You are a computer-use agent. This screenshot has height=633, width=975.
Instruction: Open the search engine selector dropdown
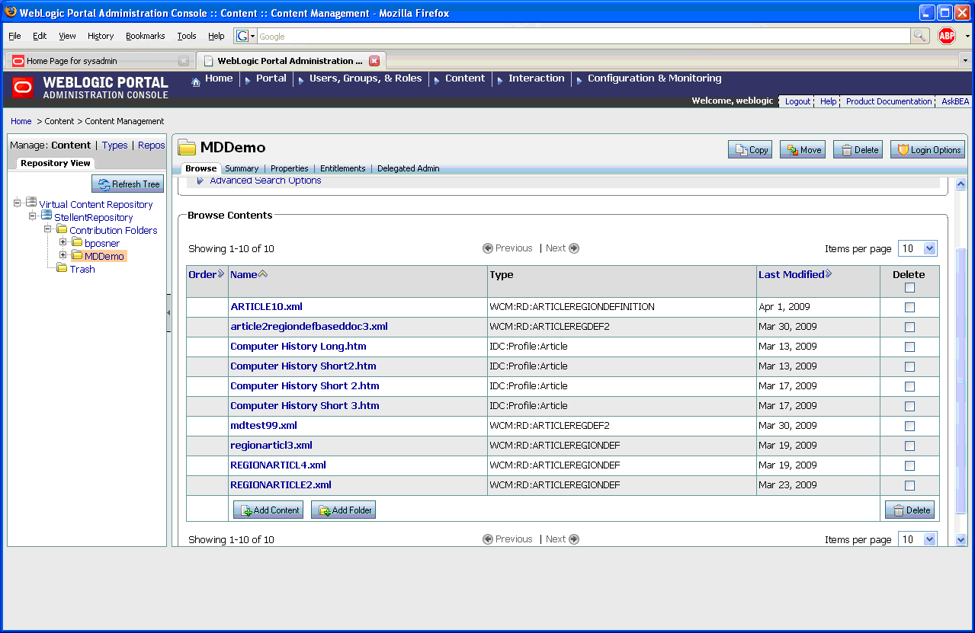[x=245, y=36]
